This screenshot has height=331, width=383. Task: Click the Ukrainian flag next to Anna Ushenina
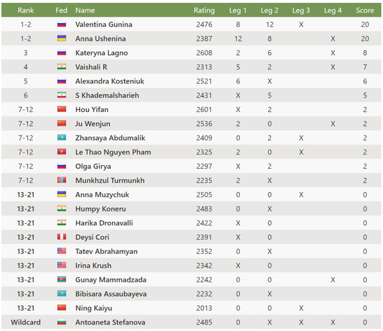61,38
